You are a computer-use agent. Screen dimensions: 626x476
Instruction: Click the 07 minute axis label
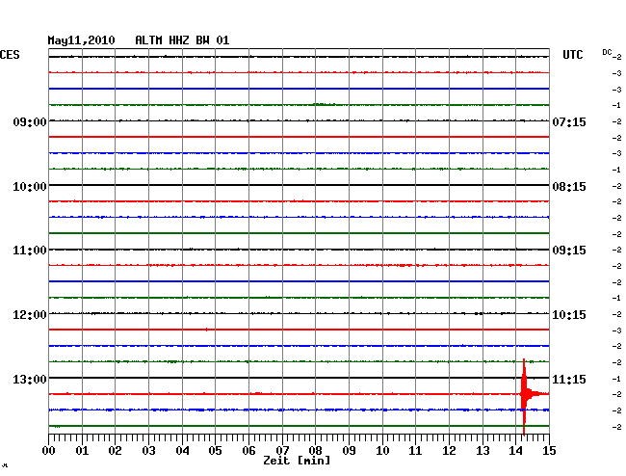point(282,451)
